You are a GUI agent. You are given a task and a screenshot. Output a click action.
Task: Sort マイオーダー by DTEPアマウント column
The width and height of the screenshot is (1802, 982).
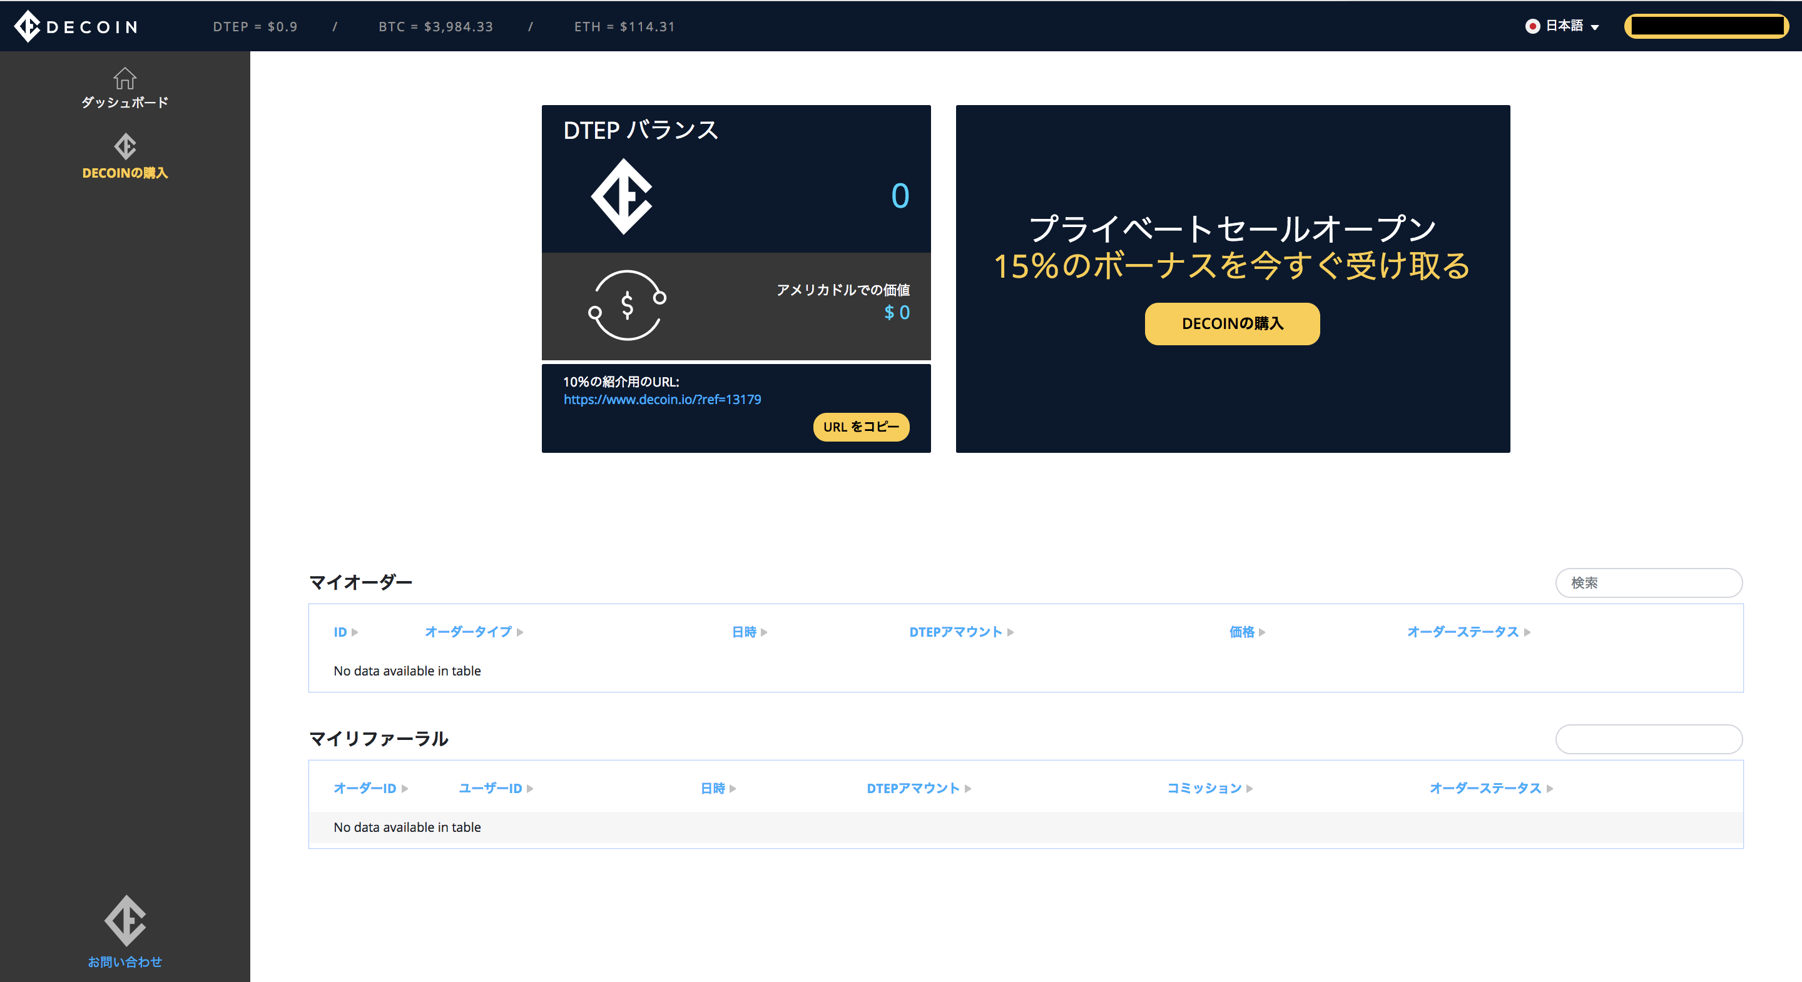961,632
